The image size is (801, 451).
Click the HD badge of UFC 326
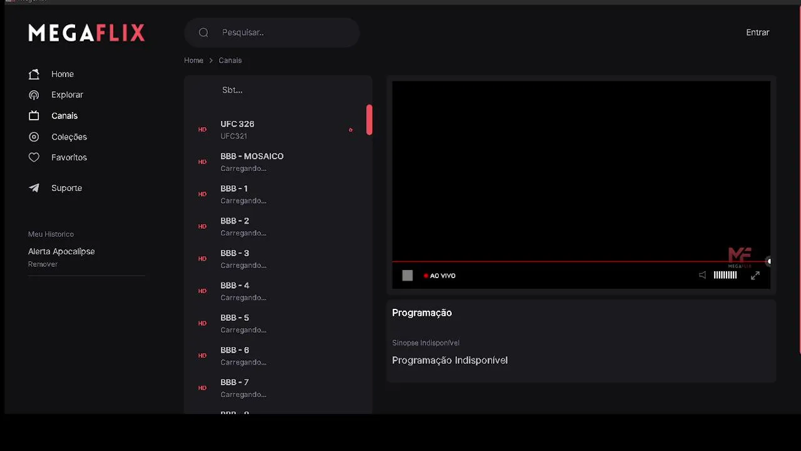click(x=202, y=130)
